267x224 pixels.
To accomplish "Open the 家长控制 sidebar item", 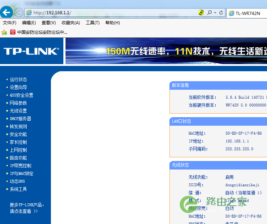I will point(18,142).
